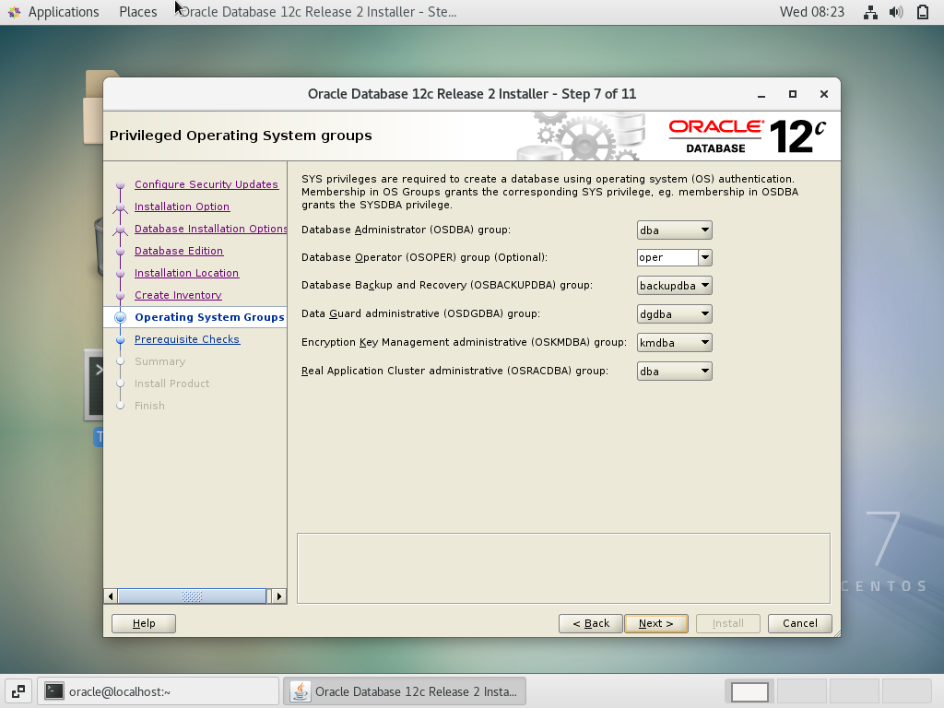
Task: Expand the OSBACKUPDBA group dropdown
Action: click(674, 286)
